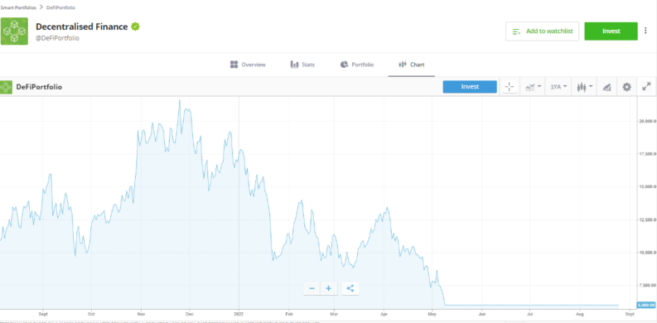
Task: Open the compare chart dropdown
Action: 533,87
